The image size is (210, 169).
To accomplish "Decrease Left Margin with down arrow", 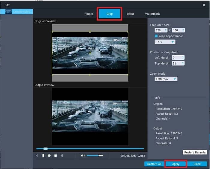I will tap(183, 59).
